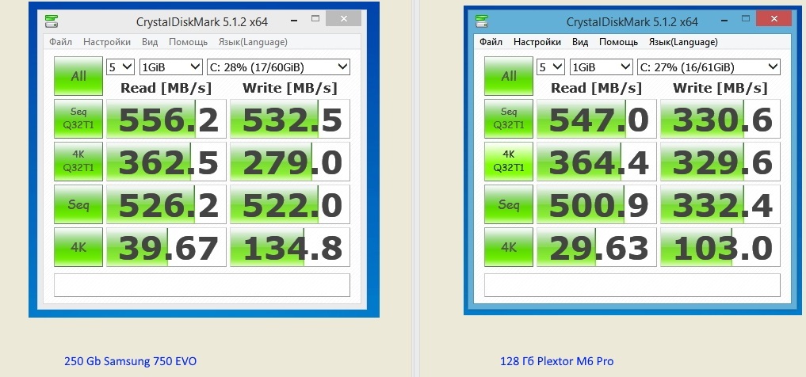This screenshot has width=806, height=377.
Task: Open the Помощь menu in the right window
Action: click(618, 42)
